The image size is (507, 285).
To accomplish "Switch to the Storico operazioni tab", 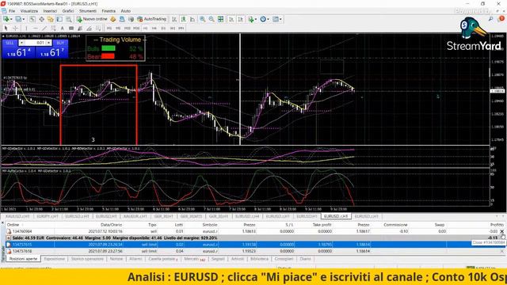I will [87, 259].
